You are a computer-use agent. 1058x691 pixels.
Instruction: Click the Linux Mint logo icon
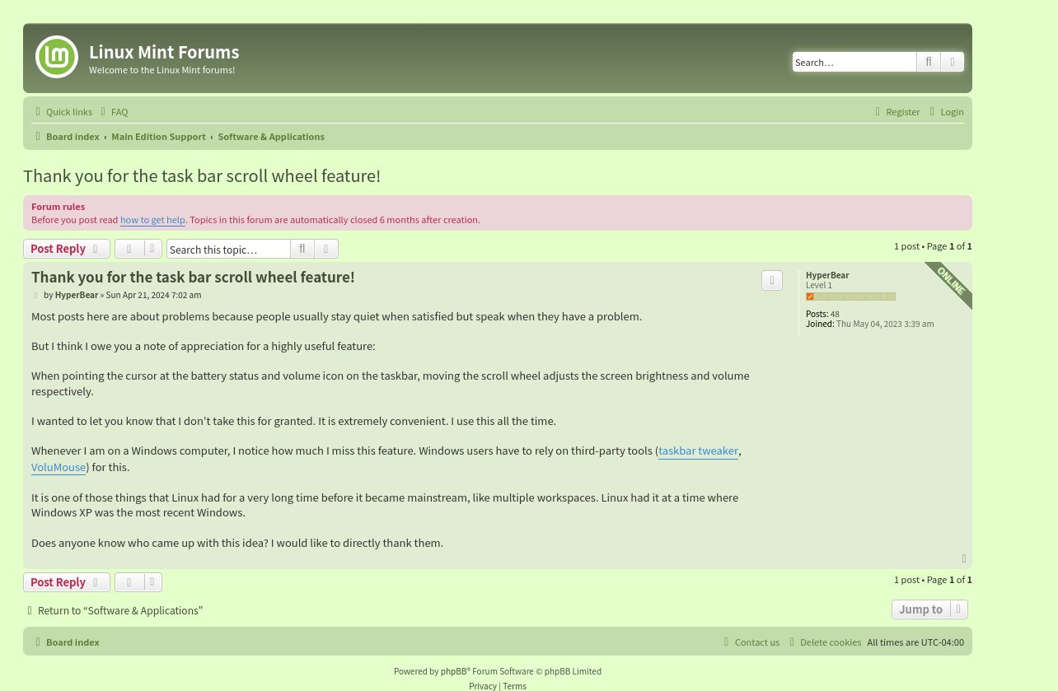[57, 57]
